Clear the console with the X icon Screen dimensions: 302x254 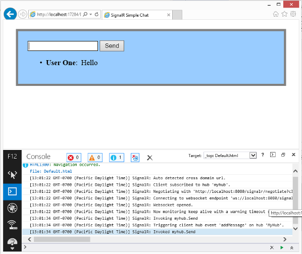click(x=149, y=158)
